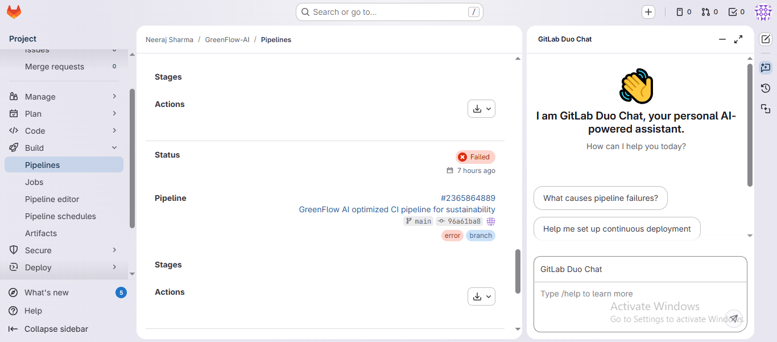Click the Secure shield icon
Viewport: 777px width, 342px height.
point(14,250)
